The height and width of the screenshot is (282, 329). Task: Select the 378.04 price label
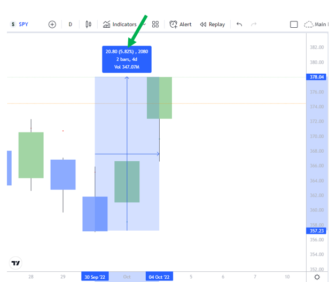[x=316, y=77]
